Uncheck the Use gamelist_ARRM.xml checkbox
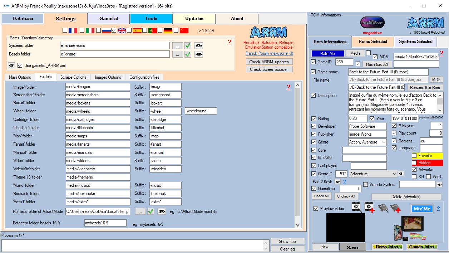The height and width of the screenshot is (253, 449). pyautogui.click(x=20, y=65)
